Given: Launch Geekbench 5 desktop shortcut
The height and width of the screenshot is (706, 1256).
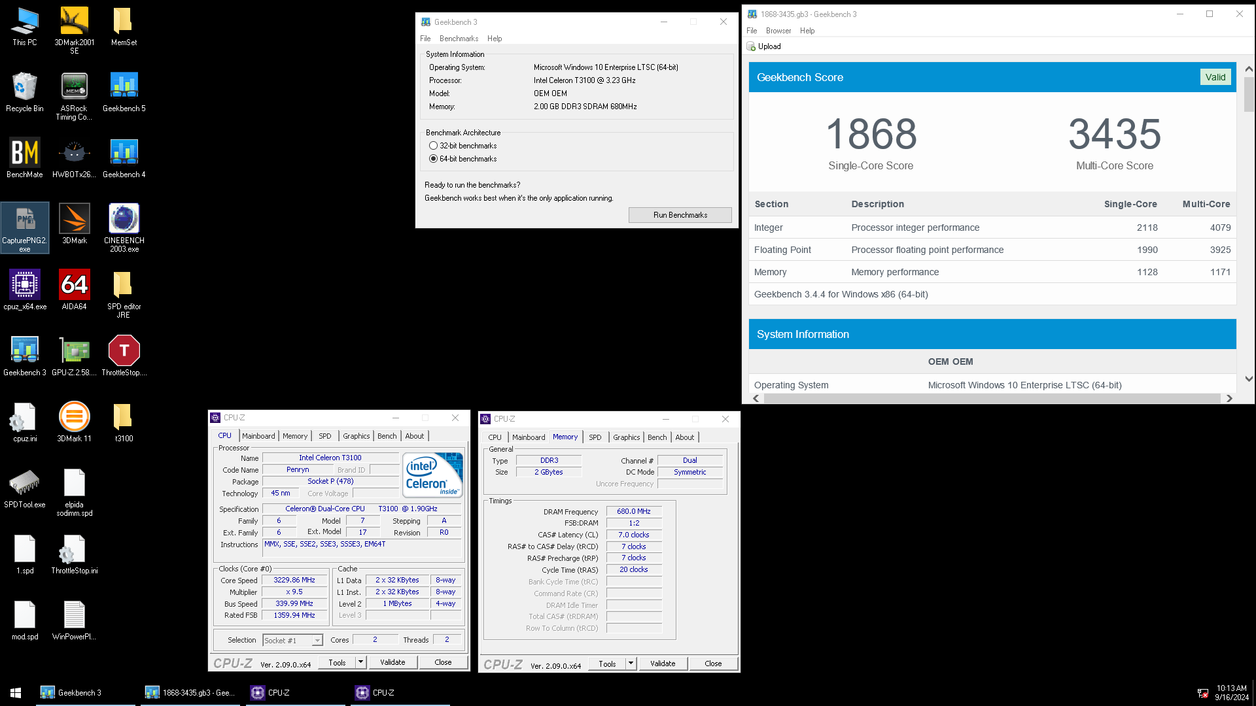Looking at the screenshot, I should coord(124,92).
